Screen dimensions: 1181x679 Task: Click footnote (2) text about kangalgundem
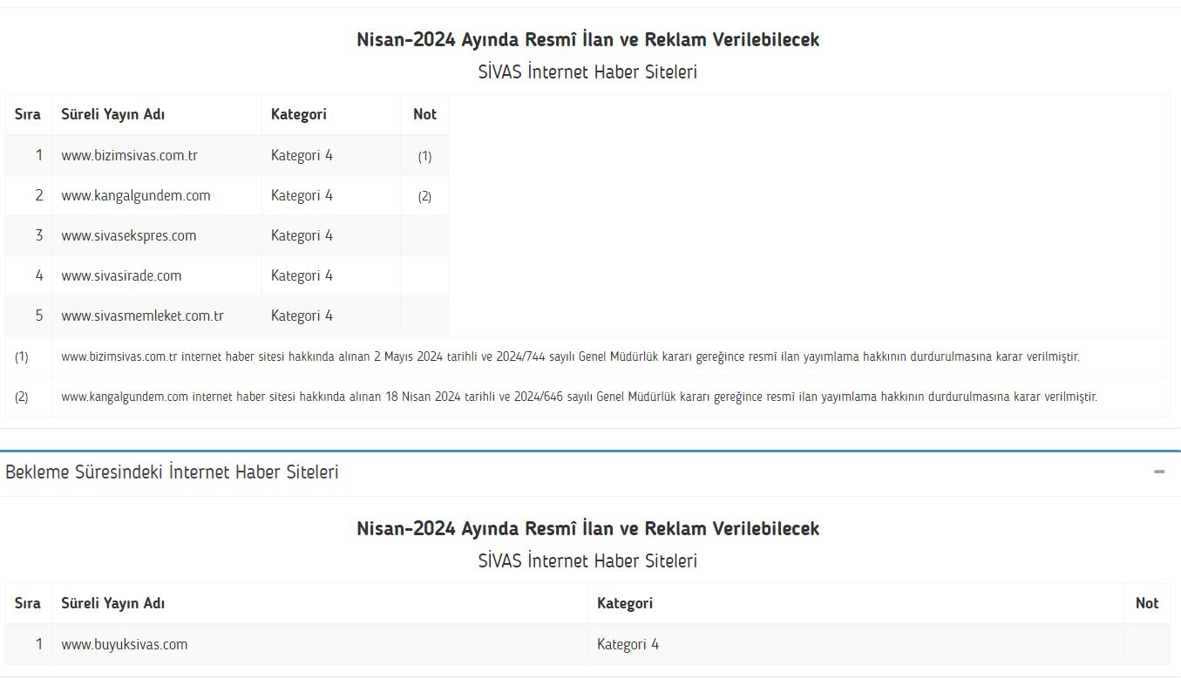pos(579,397)
